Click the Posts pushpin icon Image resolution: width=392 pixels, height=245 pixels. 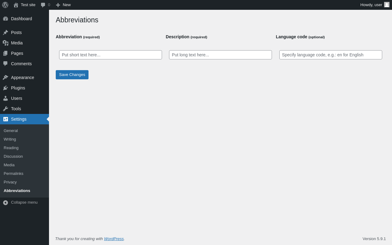6,32
